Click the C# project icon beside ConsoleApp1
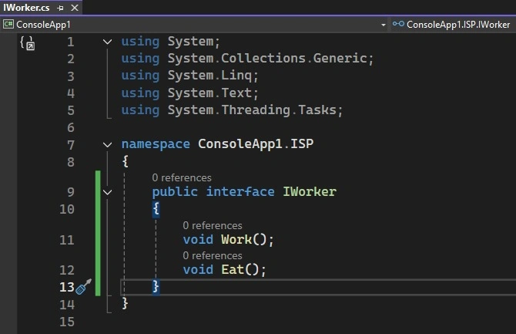This screenshot has height=334, width=516. coord(8,24)
